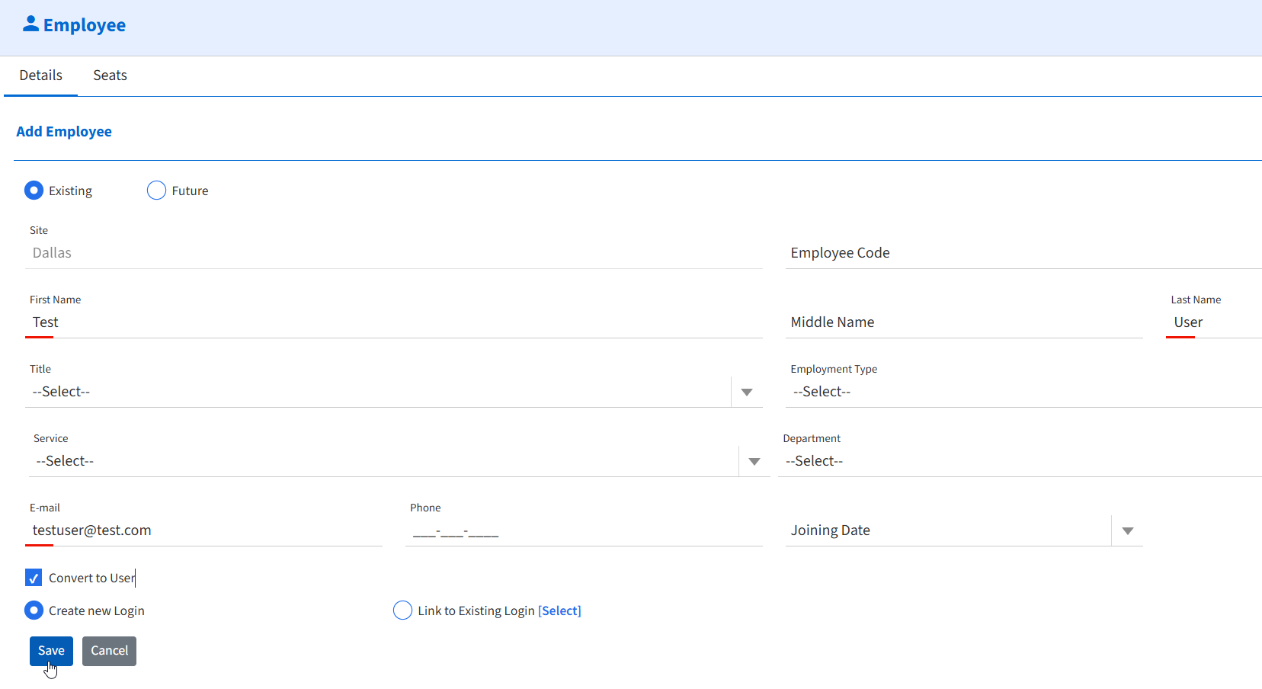The height and width of the screenshot is (689, 1262).
Task: Switch to the Seats tab
Action: pos(110,75)
